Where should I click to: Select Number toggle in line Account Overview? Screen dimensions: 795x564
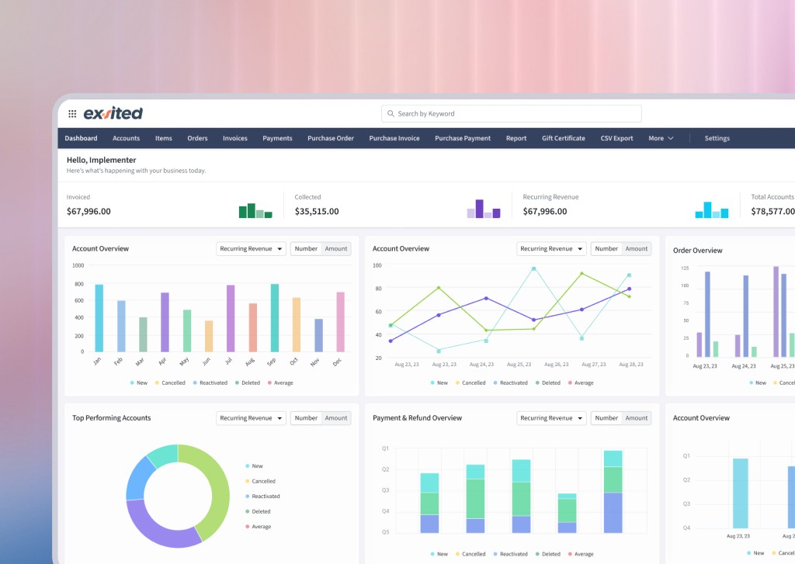pyautogui.click(x=606, y=249)
